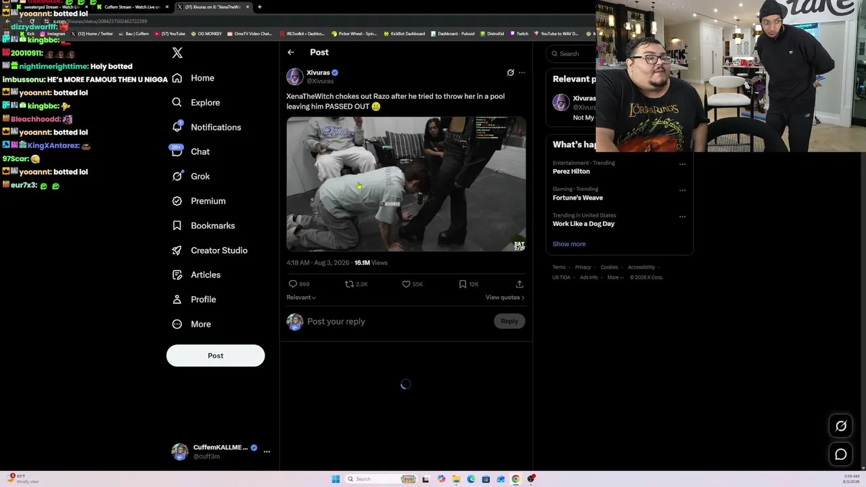Click the Cookies footer link
Image resolution: width=866 pixels, height=487 pixels.
point(610,267)
